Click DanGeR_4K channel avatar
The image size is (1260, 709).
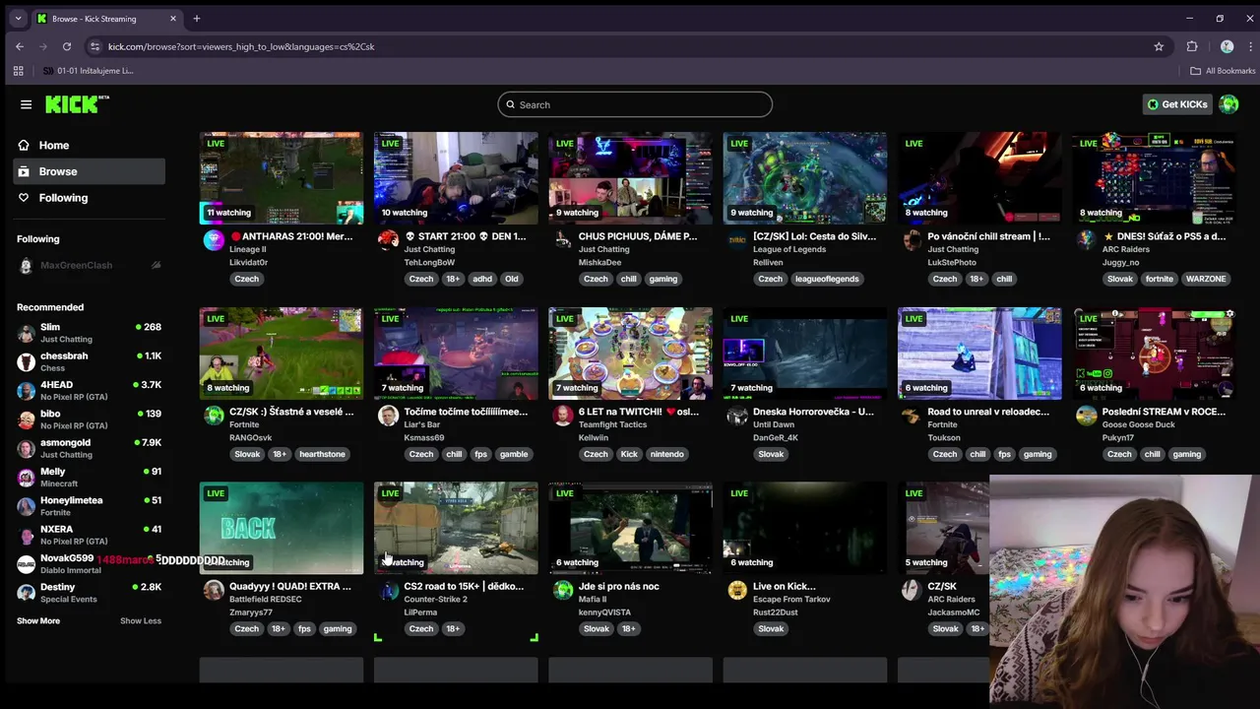coord(737,415)
